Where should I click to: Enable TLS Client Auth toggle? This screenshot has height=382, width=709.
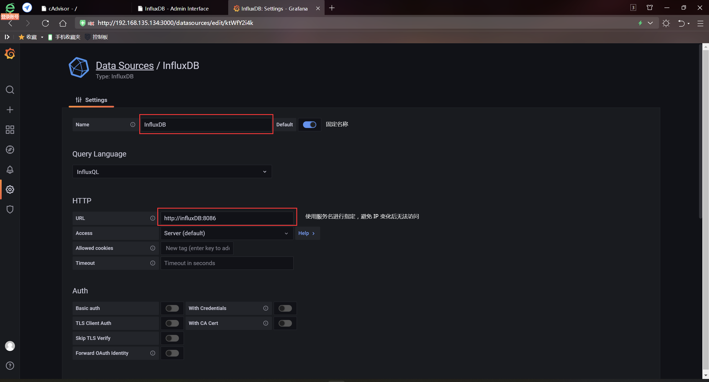tap(172, 323)
